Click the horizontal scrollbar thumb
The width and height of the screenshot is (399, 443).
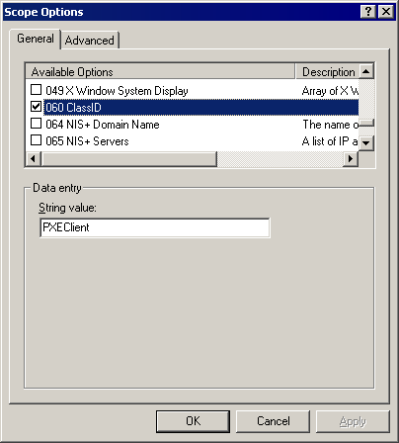coord(128,159)
